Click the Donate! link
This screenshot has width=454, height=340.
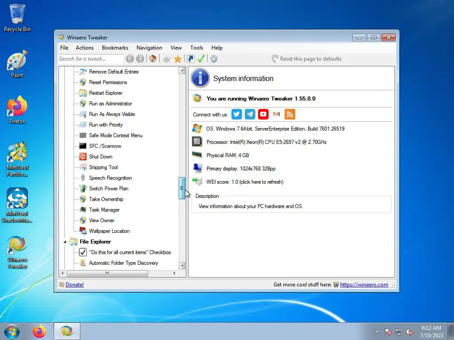pyautogui.click(x=74, y=285)
